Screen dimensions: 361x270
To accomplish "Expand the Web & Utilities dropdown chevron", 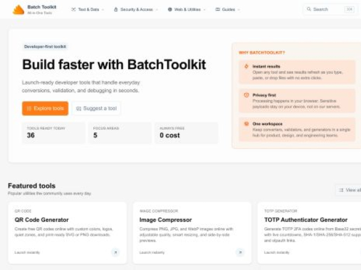I will (205, 10).
